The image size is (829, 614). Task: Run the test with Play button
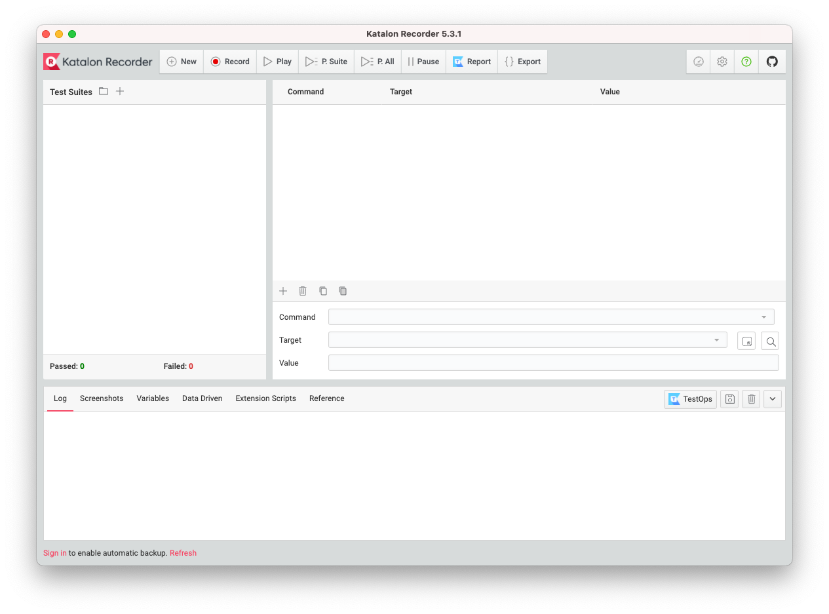point(277,62)
